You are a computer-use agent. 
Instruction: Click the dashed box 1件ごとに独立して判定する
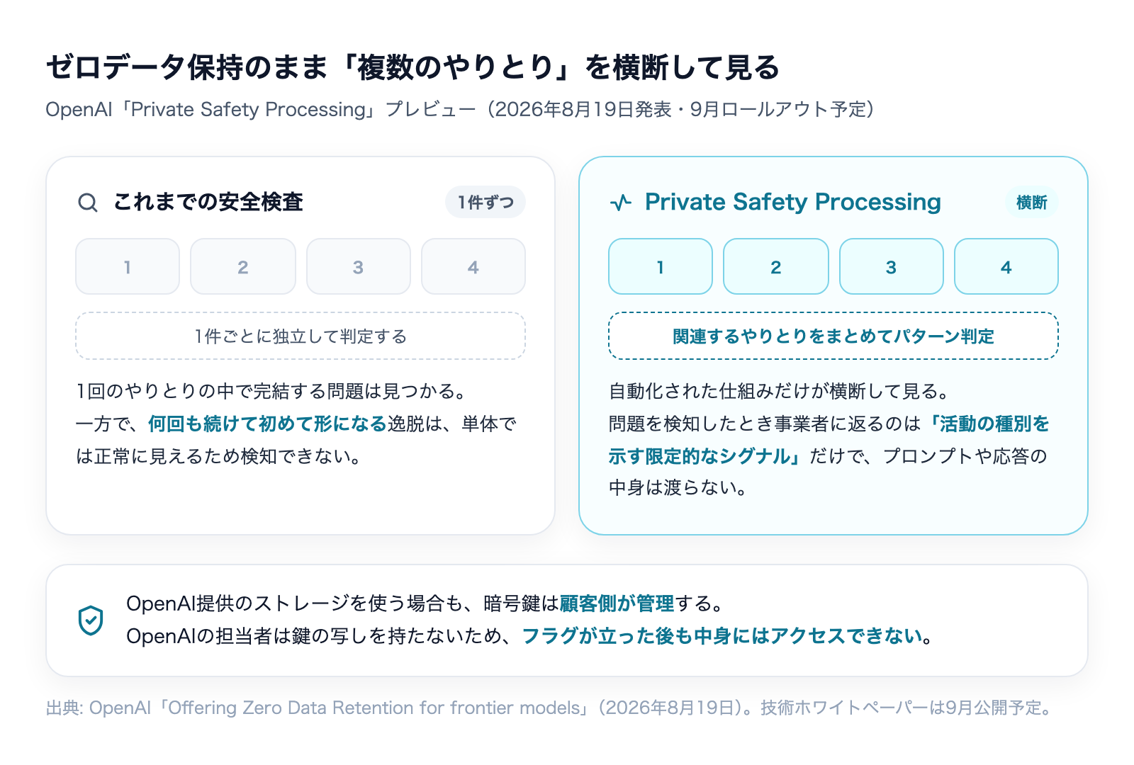(x=301, y=336)
